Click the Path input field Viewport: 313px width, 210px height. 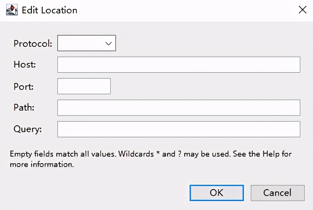click(x=178, y=108)
